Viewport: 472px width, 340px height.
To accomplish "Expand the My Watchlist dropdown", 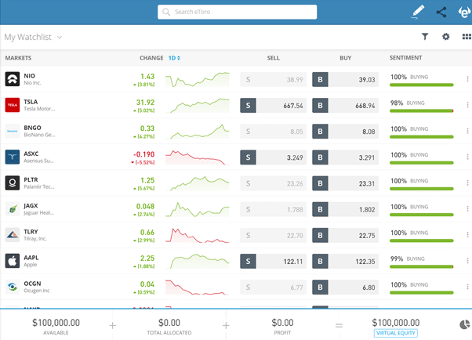I will pos(33,37).
